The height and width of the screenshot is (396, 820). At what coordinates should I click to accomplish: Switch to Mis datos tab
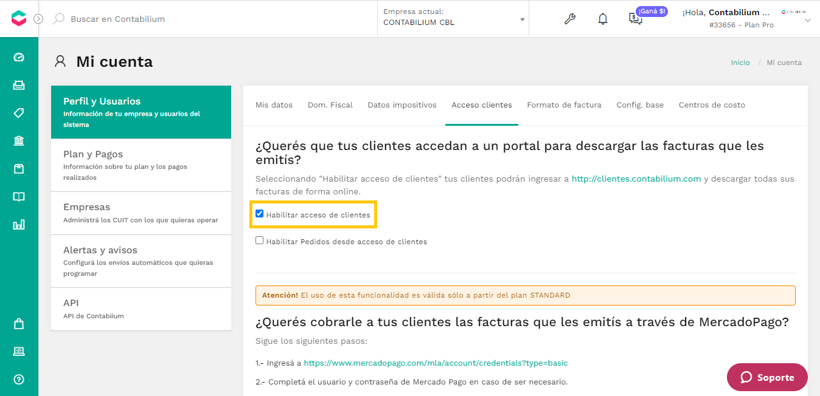pos(274,105)
